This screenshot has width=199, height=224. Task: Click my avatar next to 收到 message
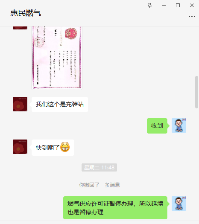pyautogui.click(x=179, y=125)
